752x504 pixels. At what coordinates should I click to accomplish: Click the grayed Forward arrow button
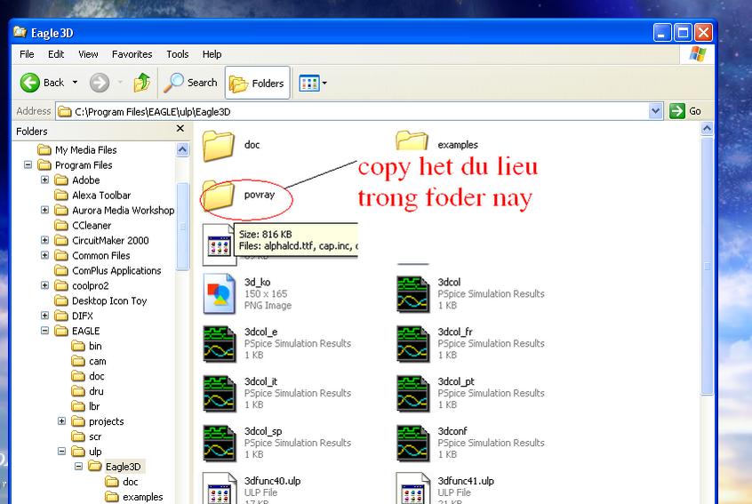click(x=100, y=83)
